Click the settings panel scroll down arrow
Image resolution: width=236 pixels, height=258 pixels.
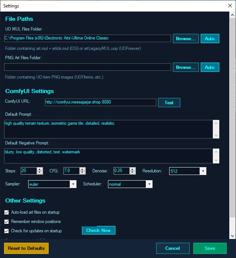click(x=232, y=236)
